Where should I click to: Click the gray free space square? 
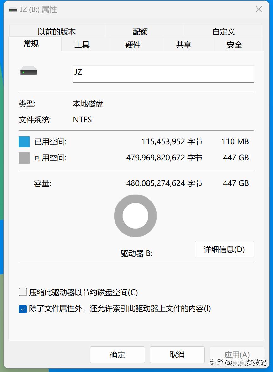[23, 158]
